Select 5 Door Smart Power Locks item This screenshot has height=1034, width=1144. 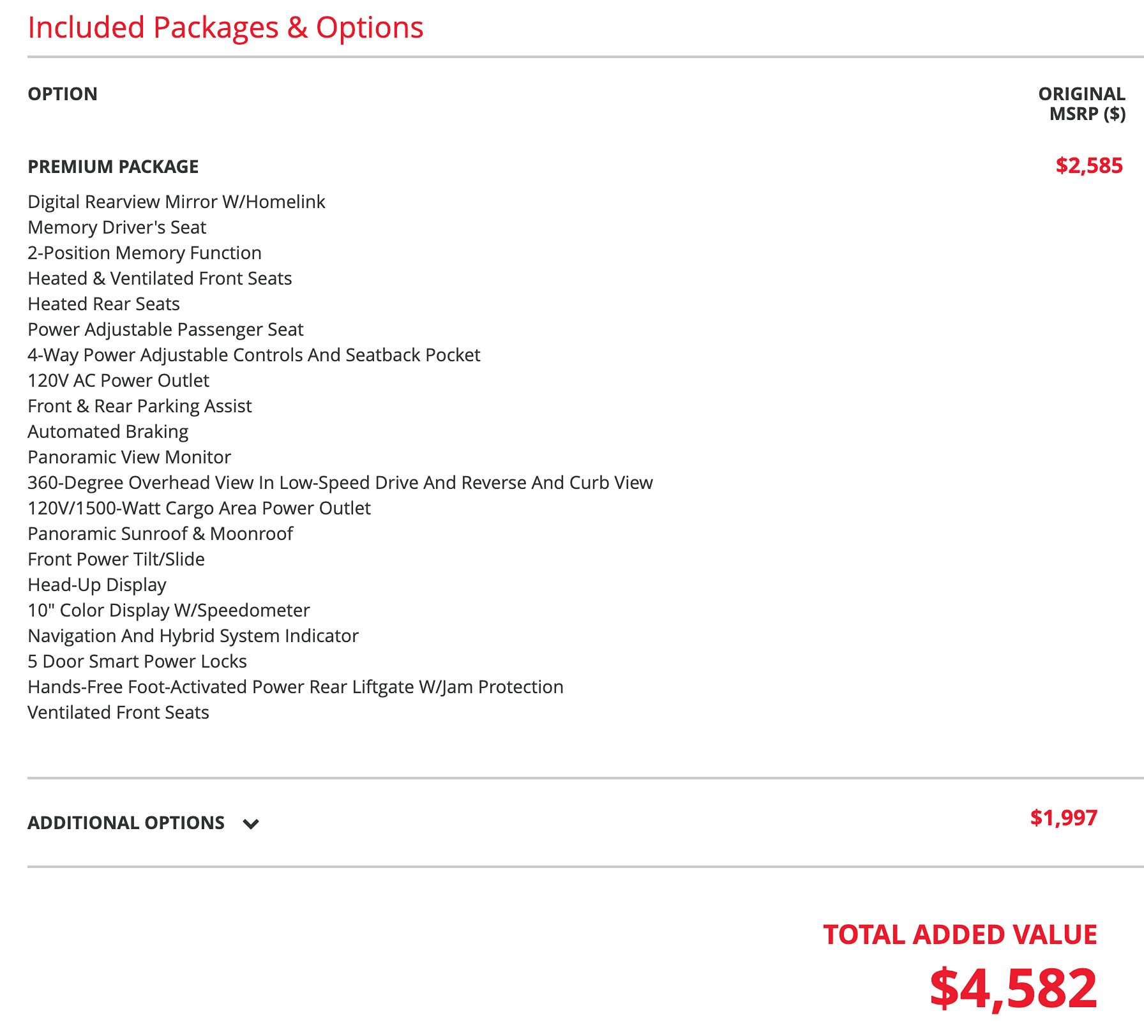point(137,661)
